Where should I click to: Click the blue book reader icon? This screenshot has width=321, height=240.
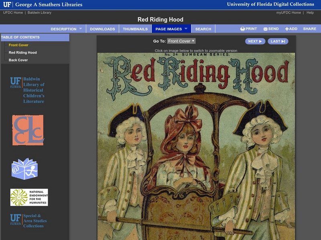tap(24, 169)
